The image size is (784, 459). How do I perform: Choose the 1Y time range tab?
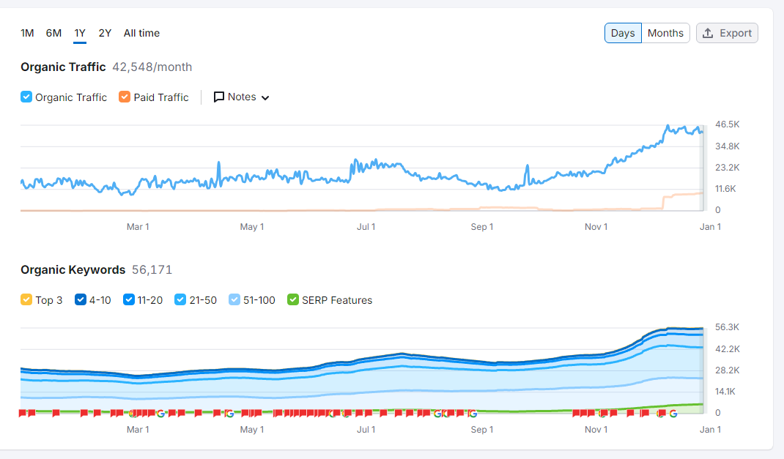click(x=80, y=33)
